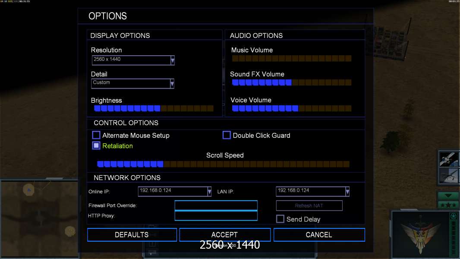Click the green three-star generals rank button

click(448, 205)
